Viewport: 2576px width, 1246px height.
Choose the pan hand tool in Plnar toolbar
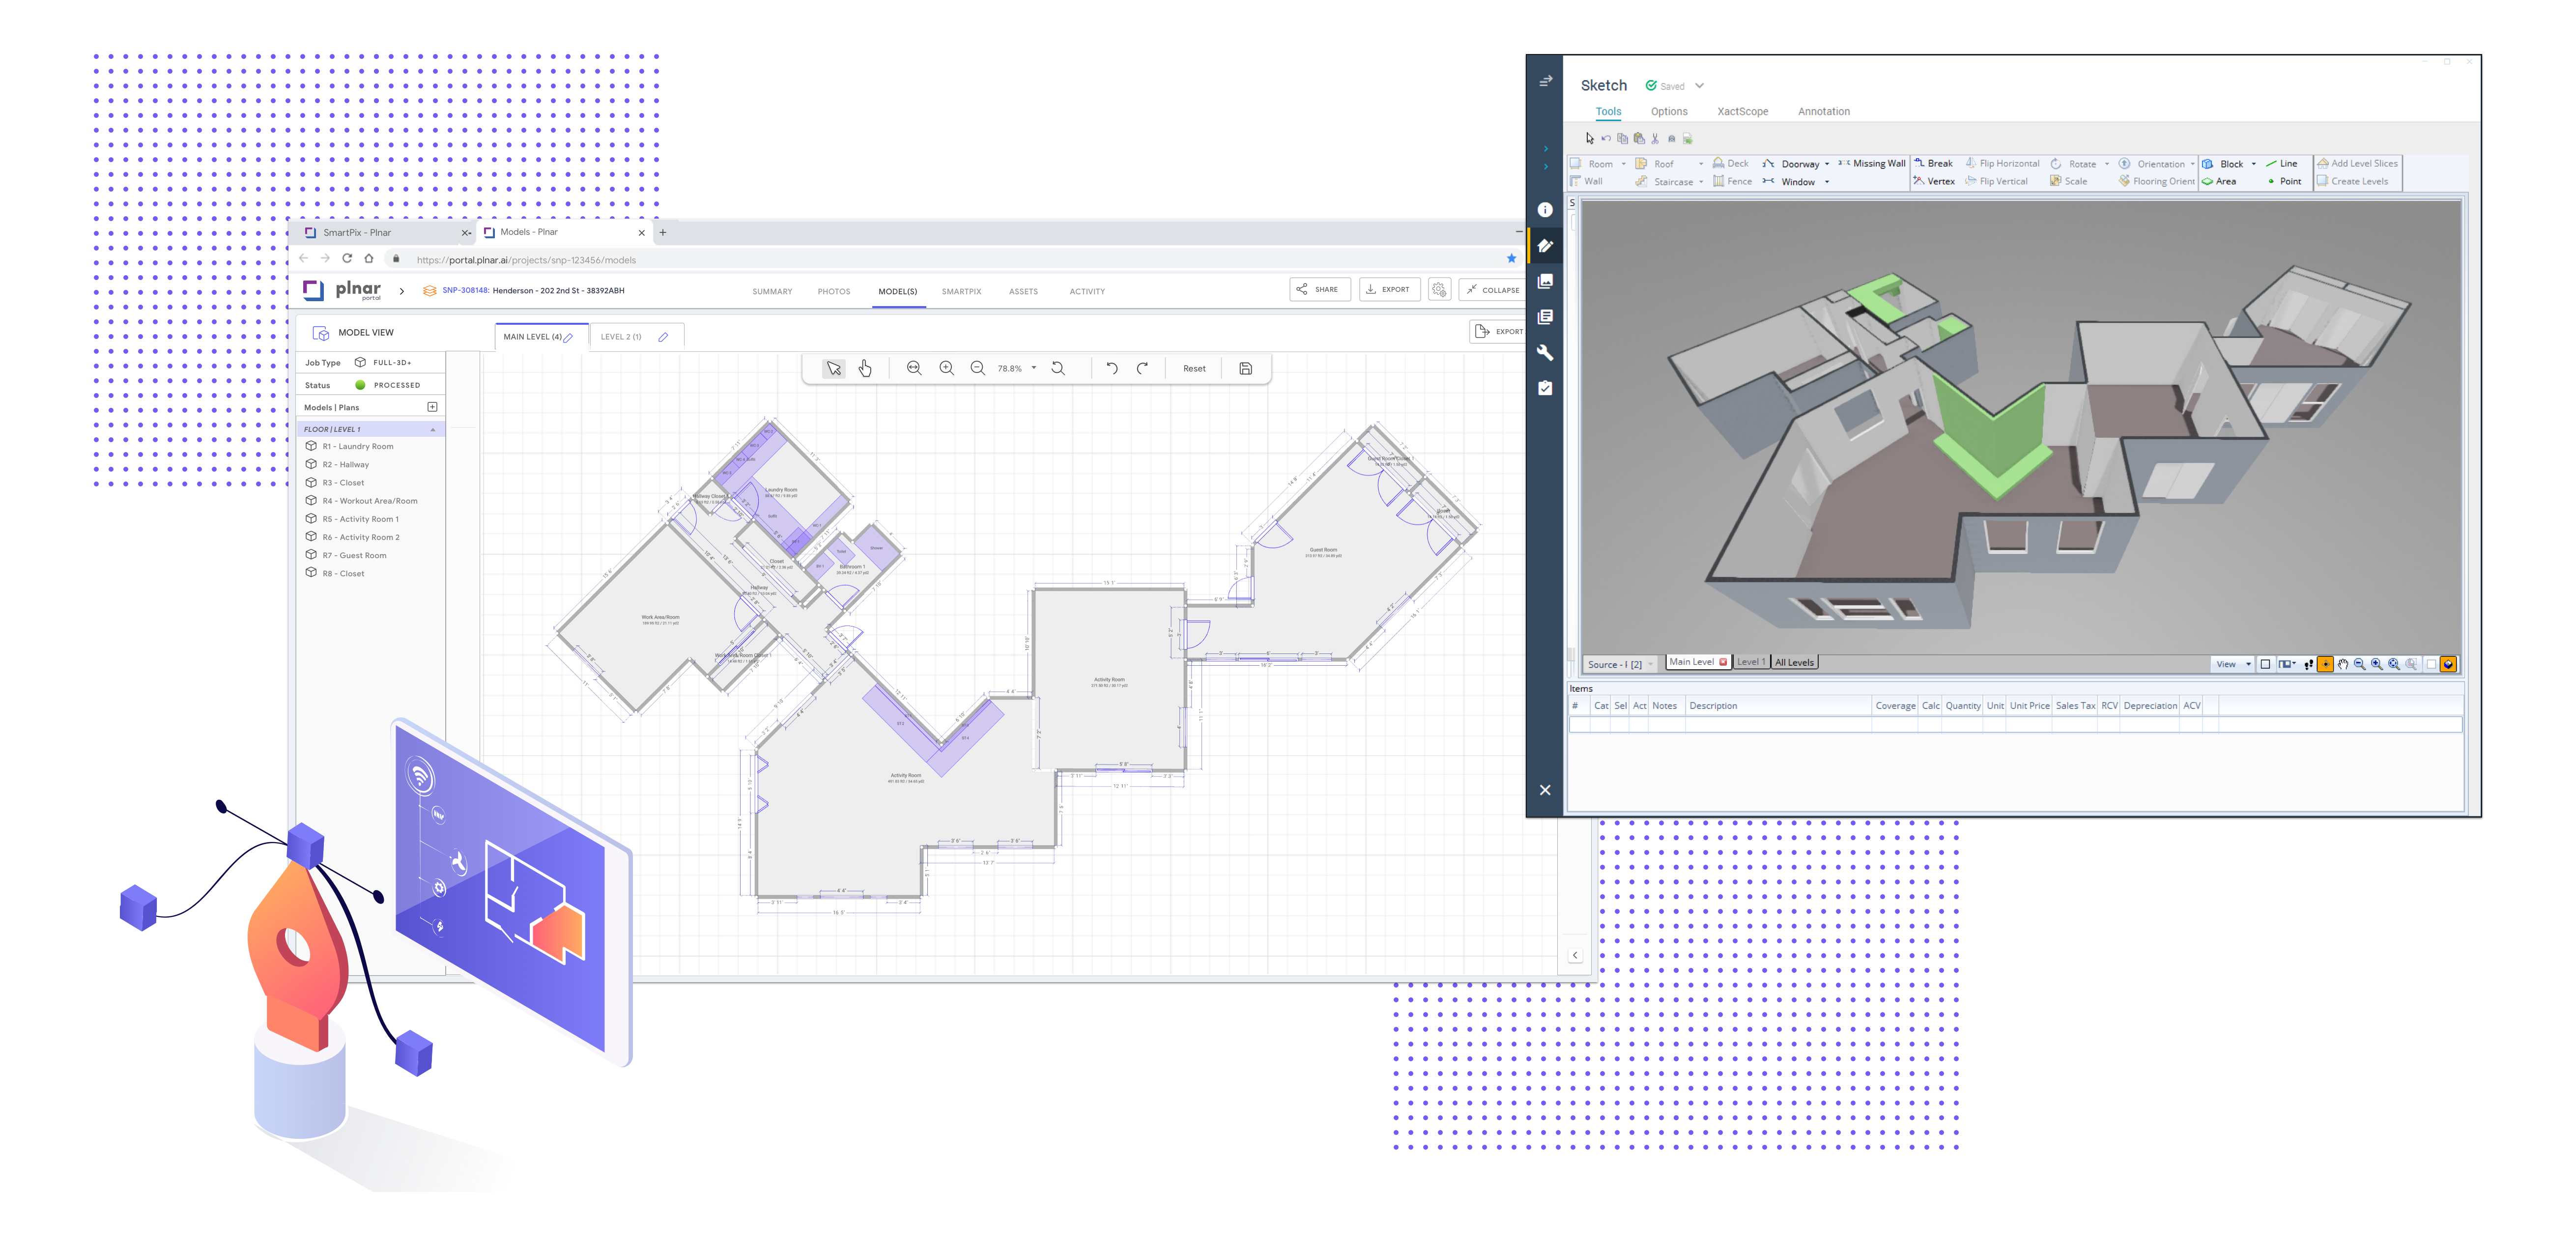[865, 369]
